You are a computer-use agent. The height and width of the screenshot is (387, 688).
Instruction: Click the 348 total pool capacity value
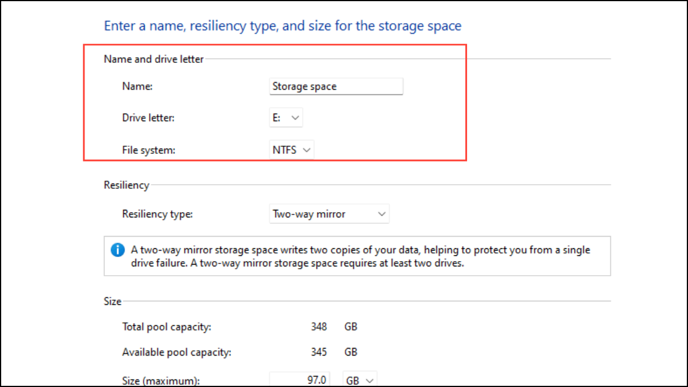coord(319,326)
